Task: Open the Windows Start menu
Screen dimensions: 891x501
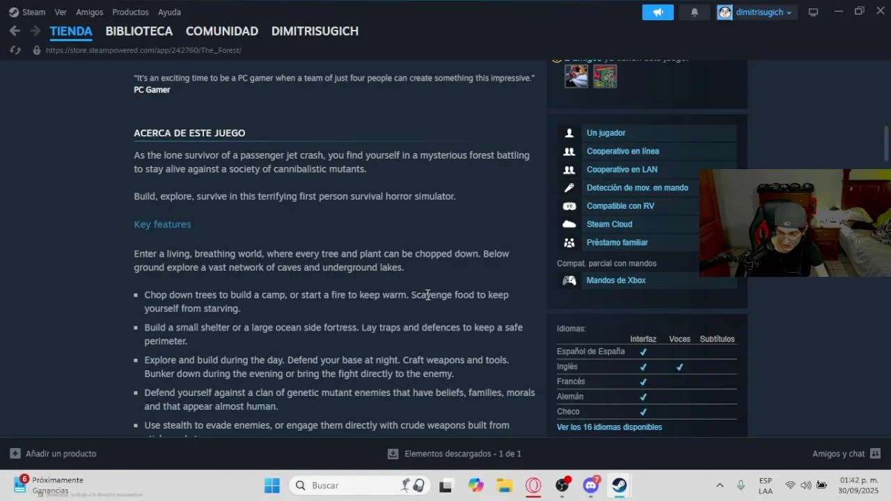Action: 272,486
